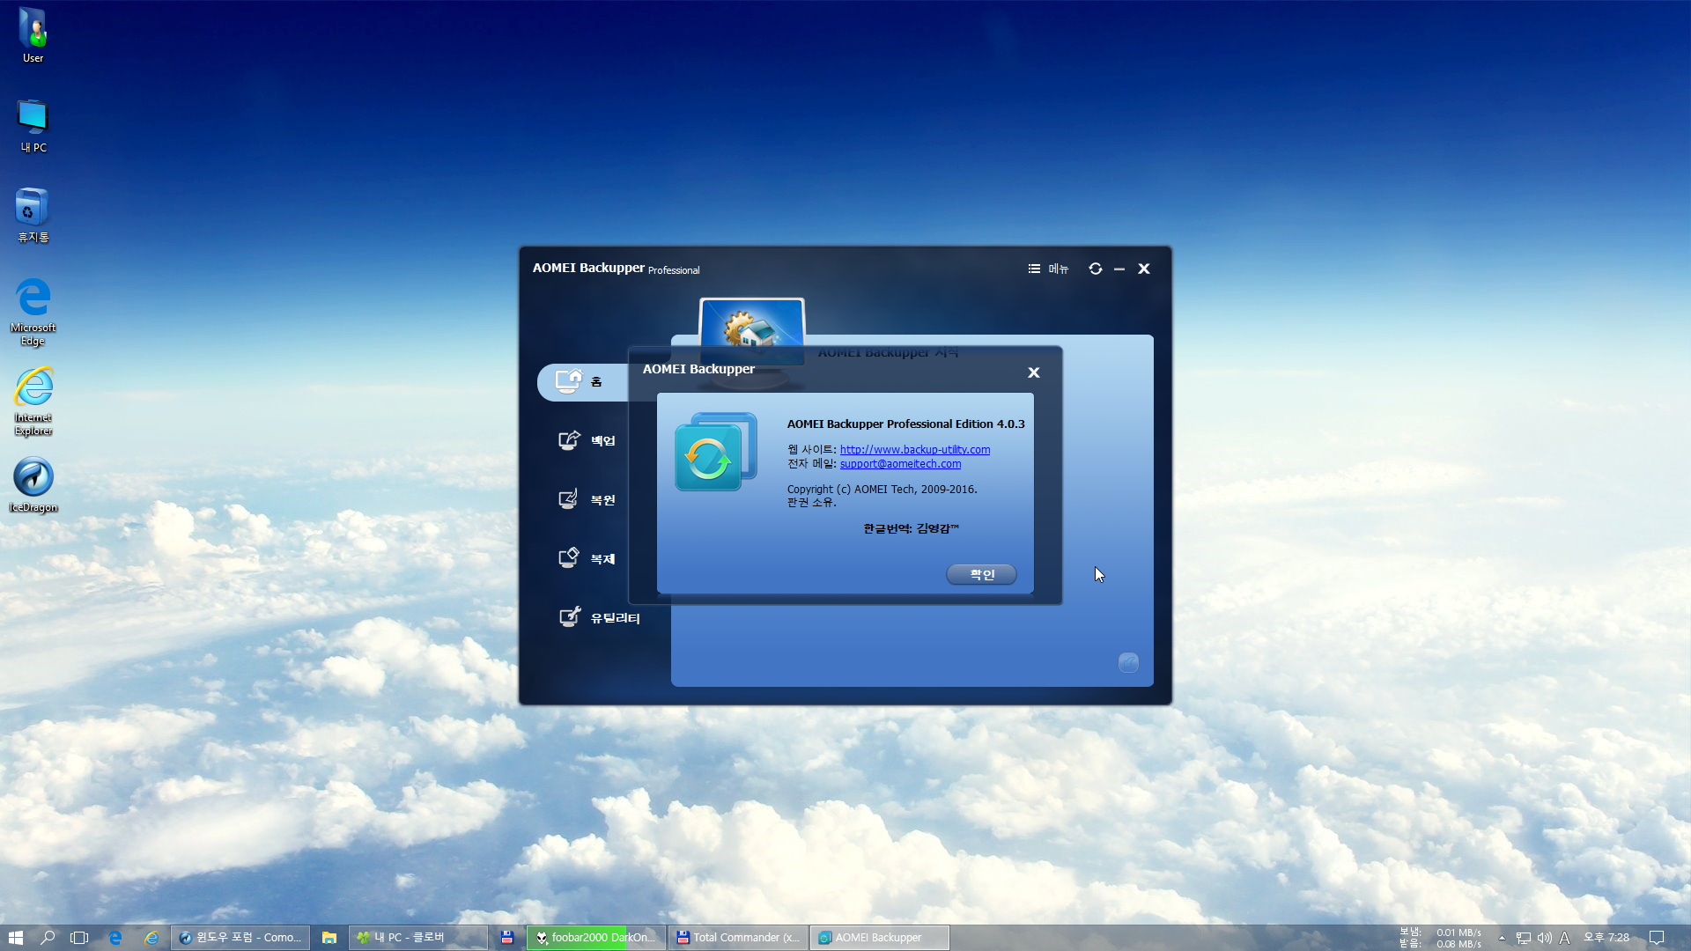
Task: Click the 휴지통 (Recycle Bin) desktop icon
Action: (x=33, y=209)
